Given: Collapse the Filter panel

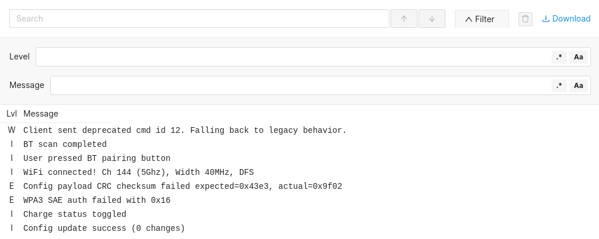Looking at the screenshot, I should tap(480, 19).
